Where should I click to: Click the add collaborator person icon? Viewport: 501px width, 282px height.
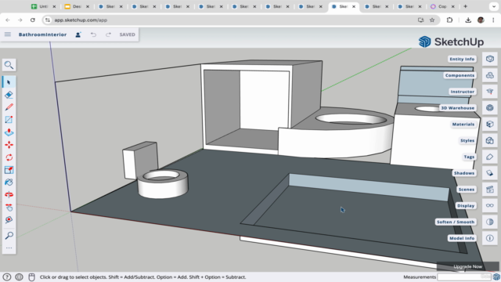click(78, 34)
